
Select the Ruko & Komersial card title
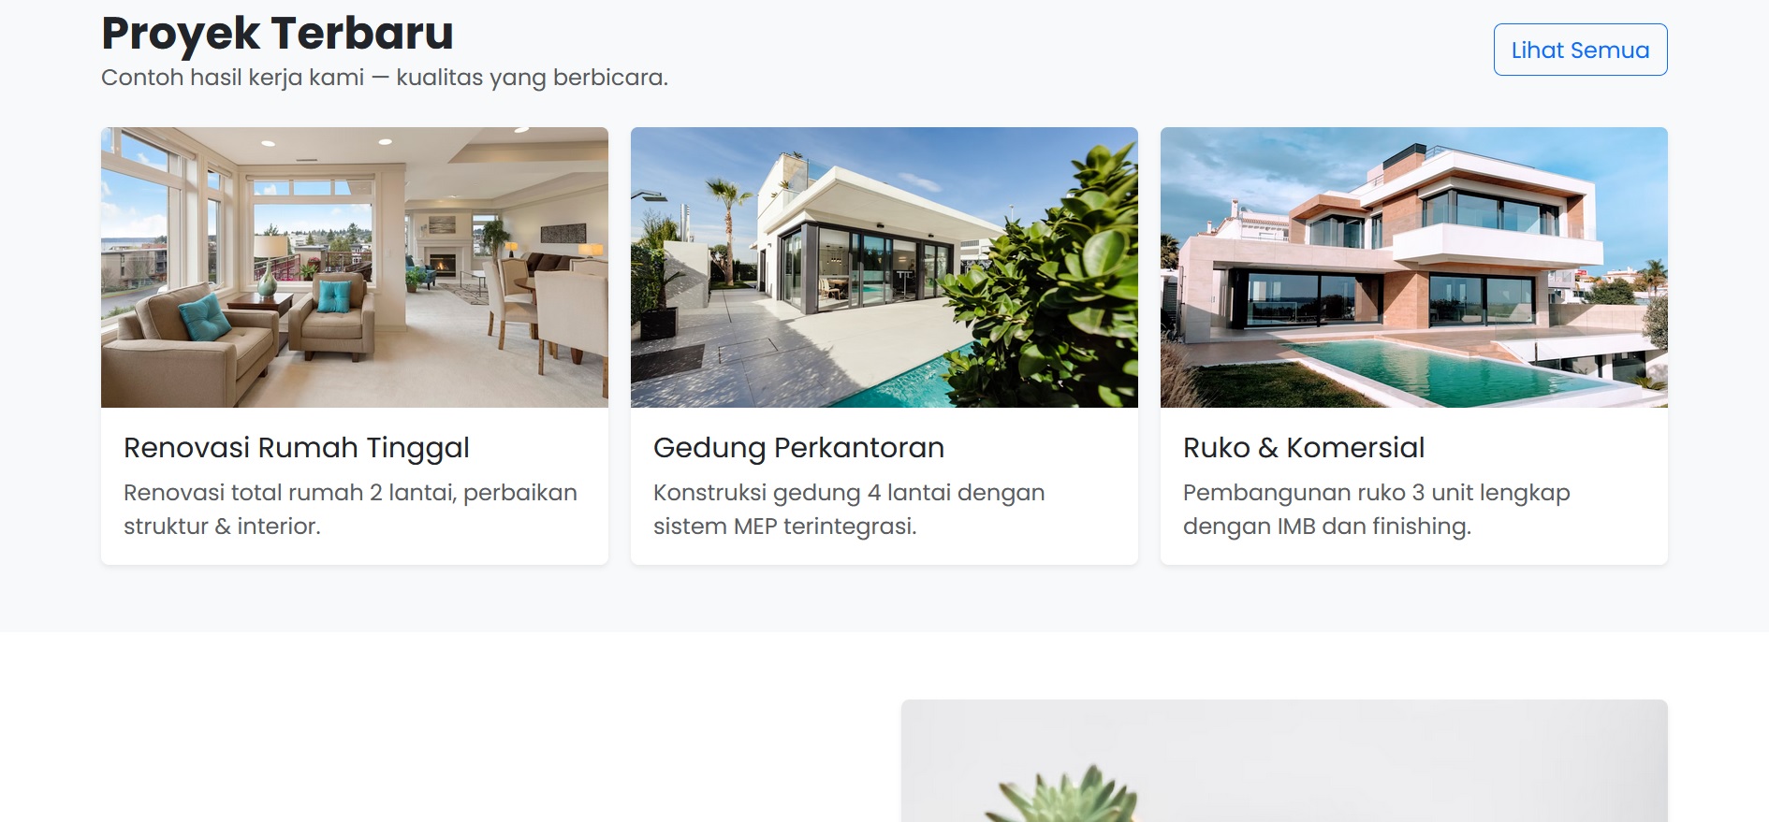coord(1304,448)
